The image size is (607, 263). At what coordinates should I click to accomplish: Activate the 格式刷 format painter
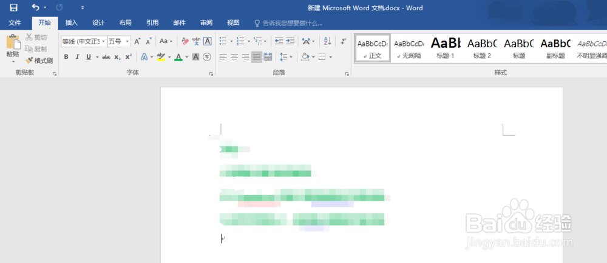pyautogui.click(x=39, y=61)
